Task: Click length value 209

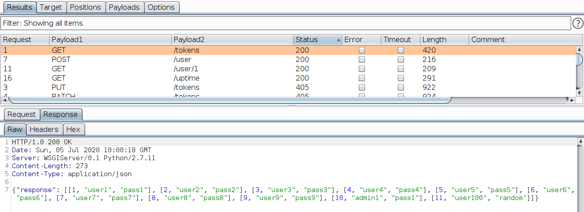Action: [x=429, y=69]
